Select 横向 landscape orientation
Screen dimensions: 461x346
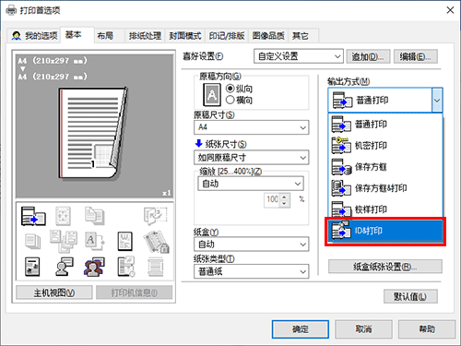[x=239, y=100]
